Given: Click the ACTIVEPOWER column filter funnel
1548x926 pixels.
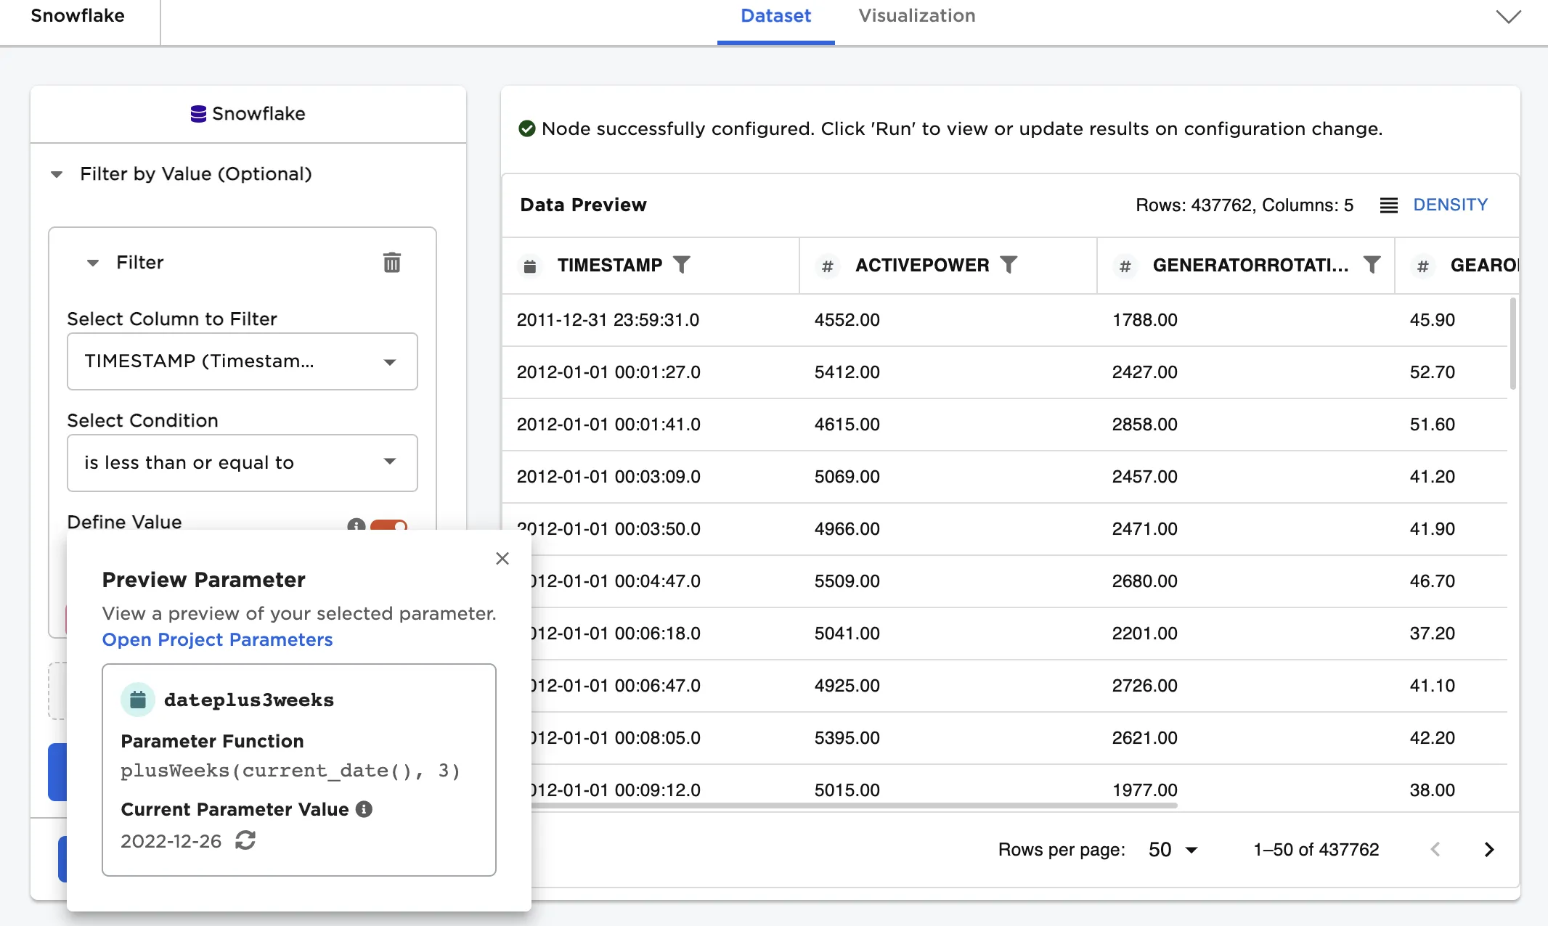Looking at the screenshot, I should pos(1009,265).
